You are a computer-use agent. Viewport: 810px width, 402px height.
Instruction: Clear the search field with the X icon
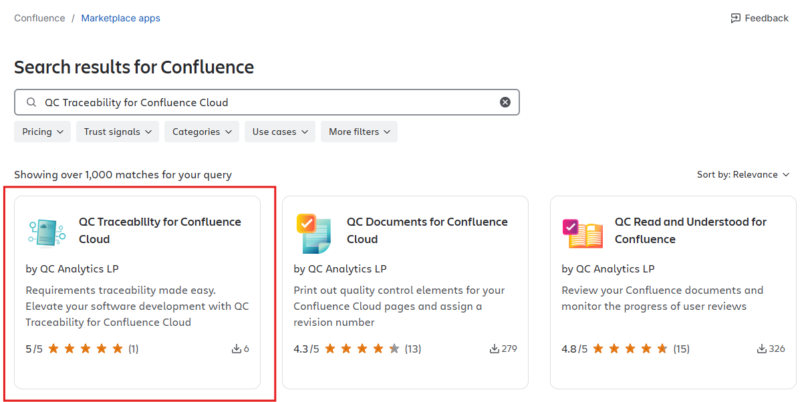505,102
